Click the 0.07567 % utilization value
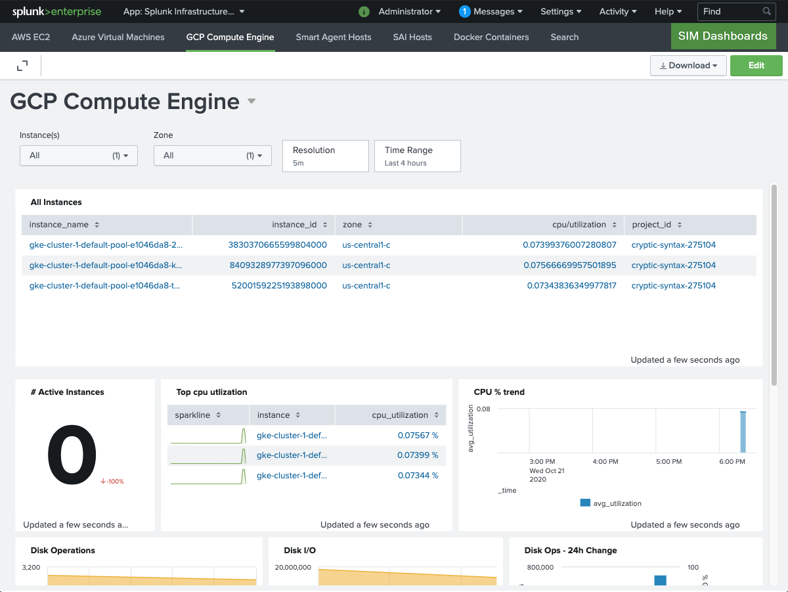The width and height of the screenshot is (788, 592). [x=418, y=435]
